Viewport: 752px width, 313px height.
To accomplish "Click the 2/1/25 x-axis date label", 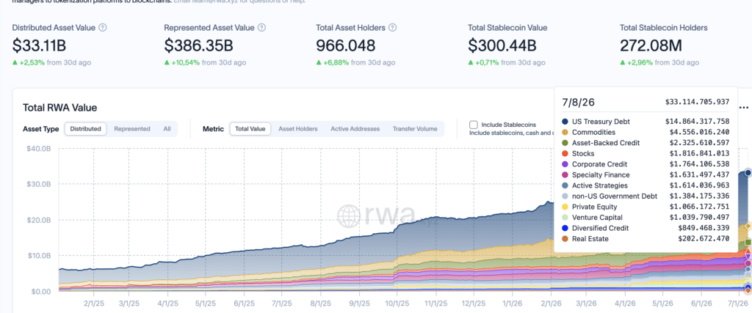I will coord(93,303).
